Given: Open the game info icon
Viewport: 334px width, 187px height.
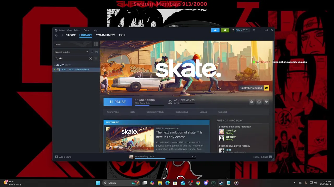Looking at the screenshot, I should click(259, 102).
